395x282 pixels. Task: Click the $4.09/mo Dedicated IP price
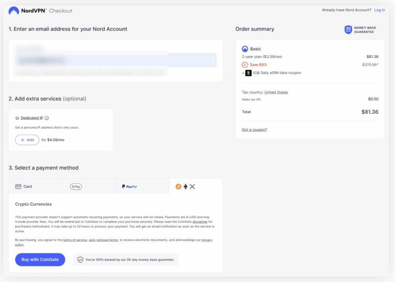[x=56, y=140]
